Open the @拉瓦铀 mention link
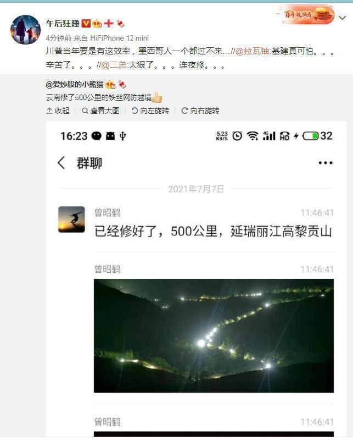 tap(253, 51)
